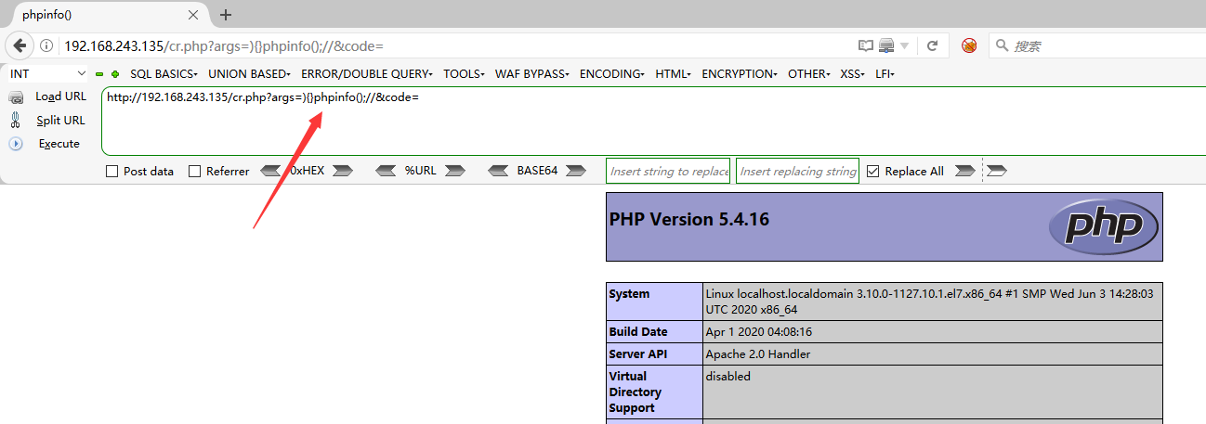Click the %URL label

(420, 171)
